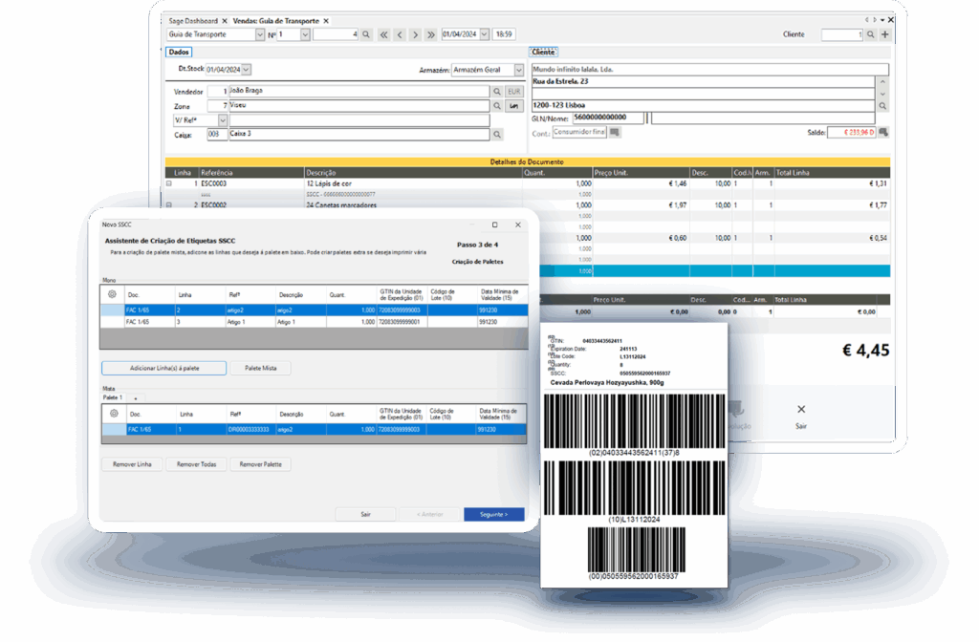Image resolution: width=979 pixels, height=642 pixels.
Task: Maximize the Novo SSCC dialog
Action: tap(494, 225)
